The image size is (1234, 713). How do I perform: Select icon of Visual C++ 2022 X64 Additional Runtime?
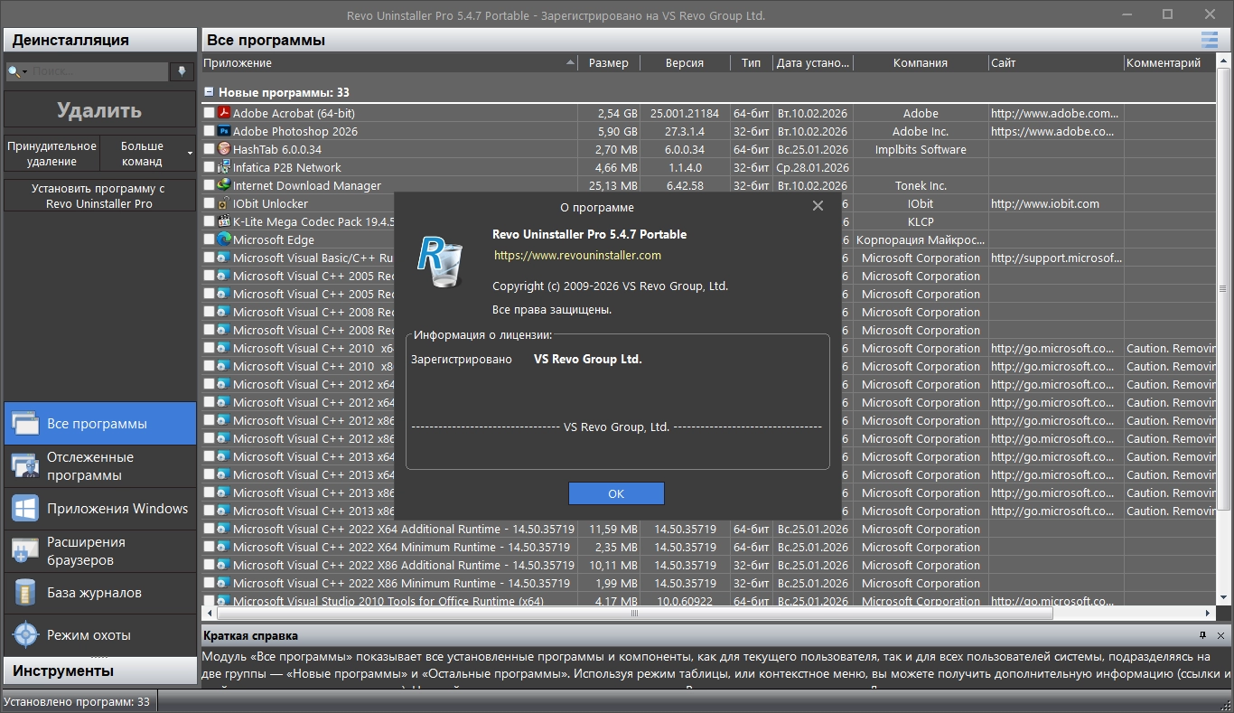point(223,529)
